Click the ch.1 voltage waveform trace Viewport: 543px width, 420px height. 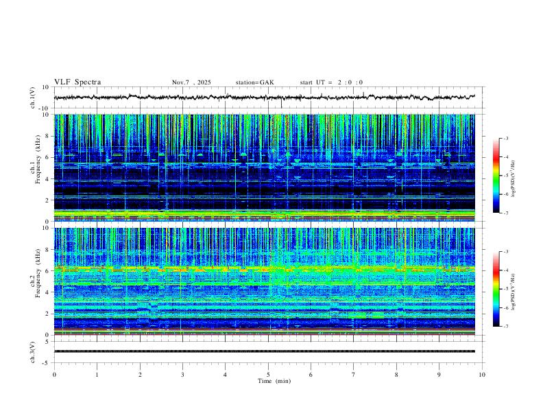tap(265, 97)
